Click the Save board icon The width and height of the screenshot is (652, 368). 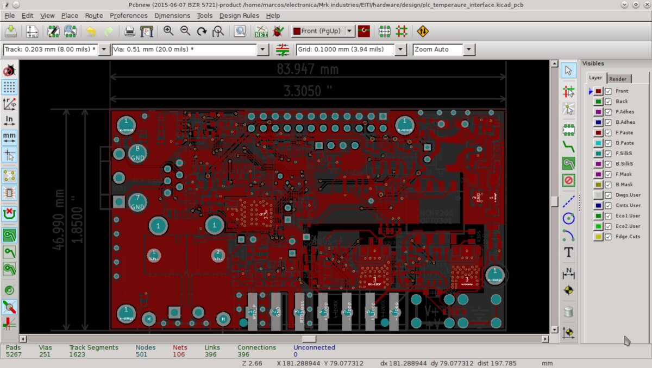click(11, 31)
